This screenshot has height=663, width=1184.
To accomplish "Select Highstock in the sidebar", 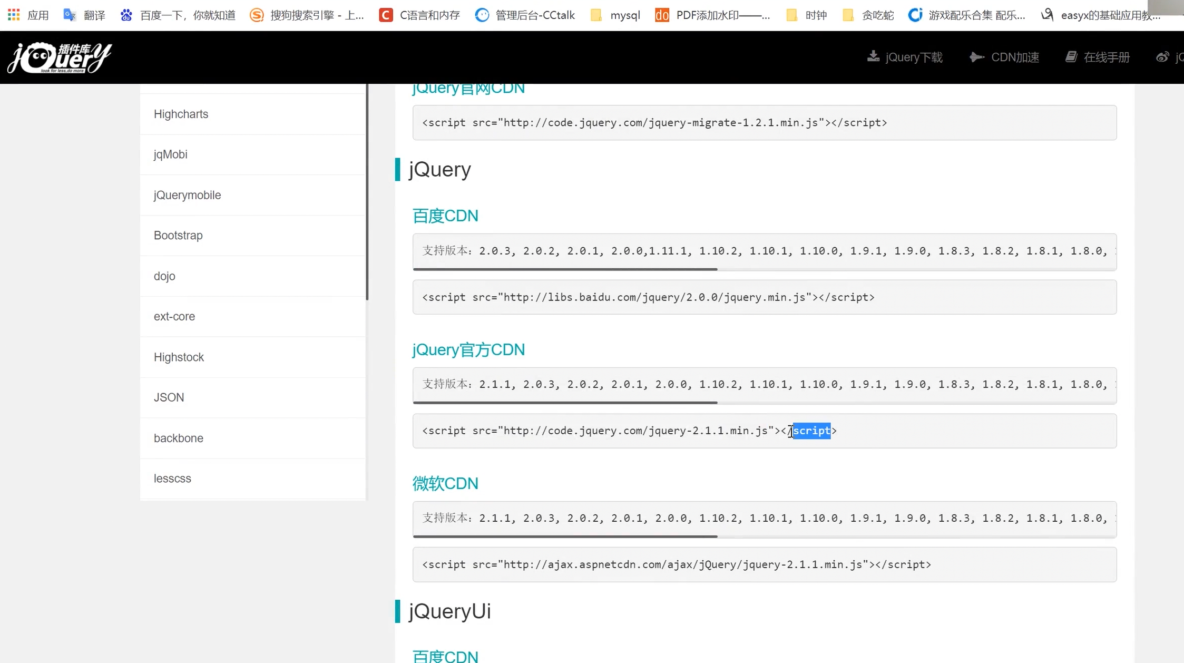I will (x=253, y=357).
